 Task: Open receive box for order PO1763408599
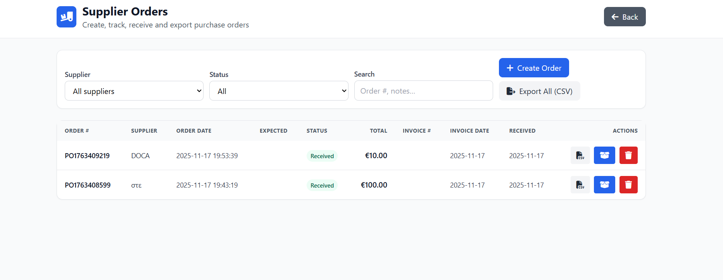click(604, 185)
